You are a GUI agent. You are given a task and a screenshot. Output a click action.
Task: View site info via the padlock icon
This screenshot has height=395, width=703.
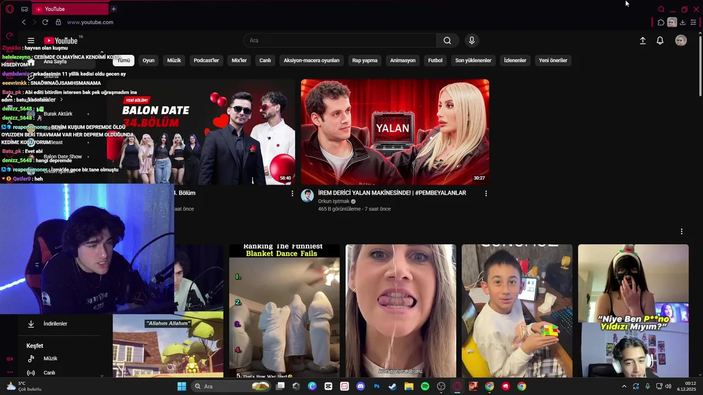point(58,22)
